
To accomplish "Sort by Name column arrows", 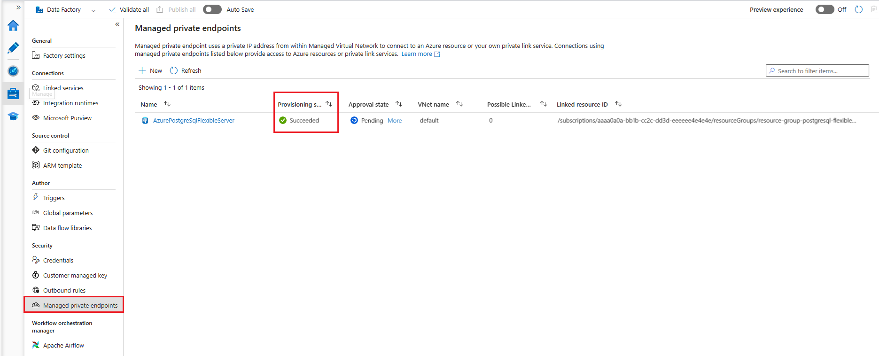I will [167, 104].
